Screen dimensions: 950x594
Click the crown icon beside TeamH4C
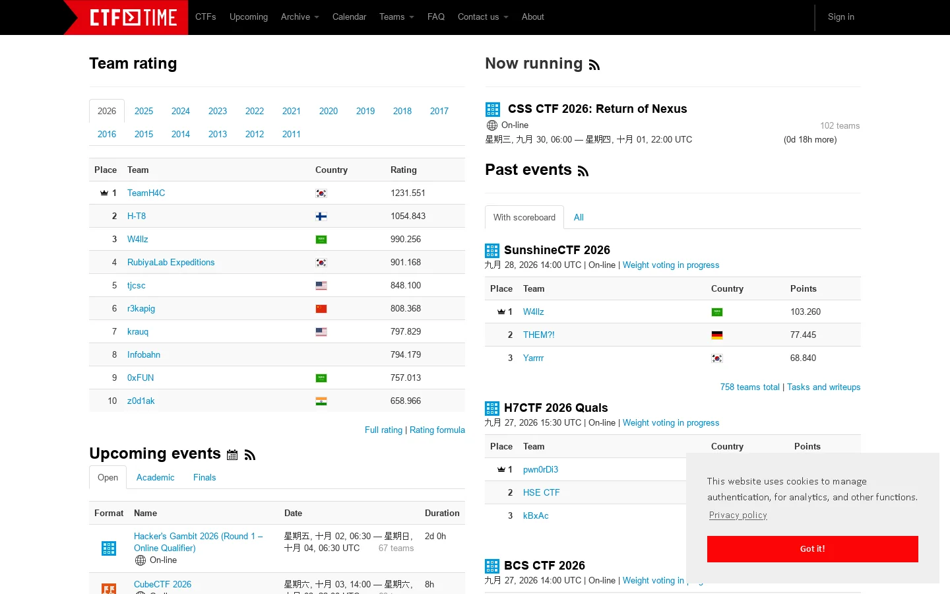click(x=104, y=193)
